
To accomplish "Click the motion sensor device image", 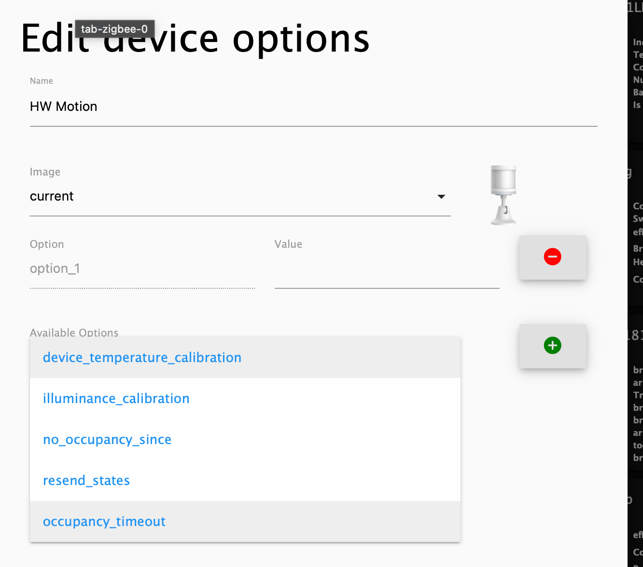I will click(x=503, y=195).
